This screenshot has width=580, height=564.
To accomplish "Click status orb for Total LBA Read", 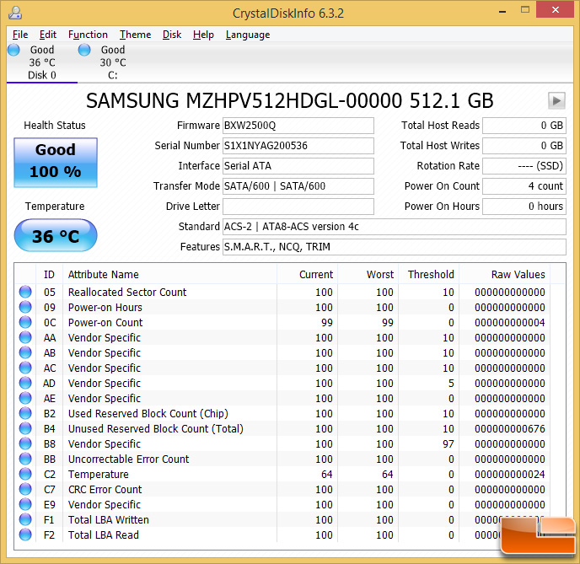I will tap(25, 534).
